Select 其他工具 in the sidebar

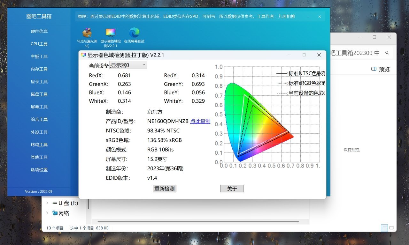pos(39,157)
